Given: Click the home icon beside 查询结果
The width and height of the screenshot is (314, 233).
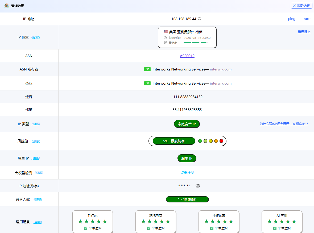Looking at the screenshot, I should coord(7,5).
